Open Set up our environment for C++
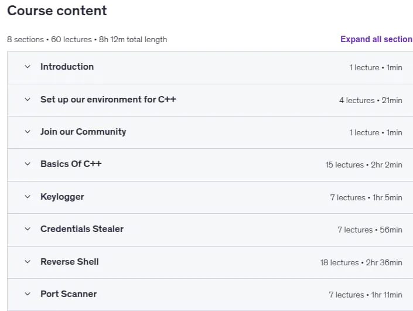The image size is (413, 311). pyautogui.click(x=108, y=100)
